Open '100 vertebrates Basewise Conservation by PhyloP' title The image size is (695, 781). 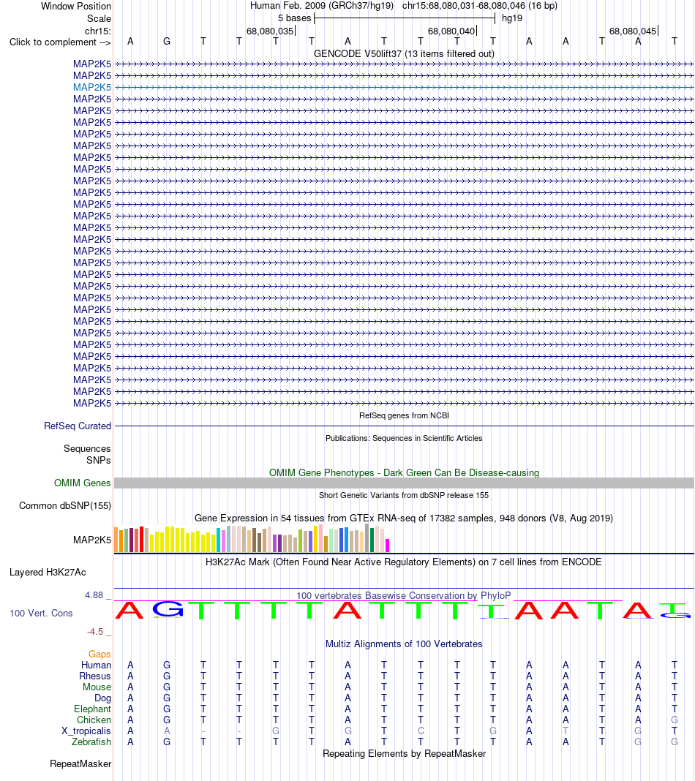404,596
